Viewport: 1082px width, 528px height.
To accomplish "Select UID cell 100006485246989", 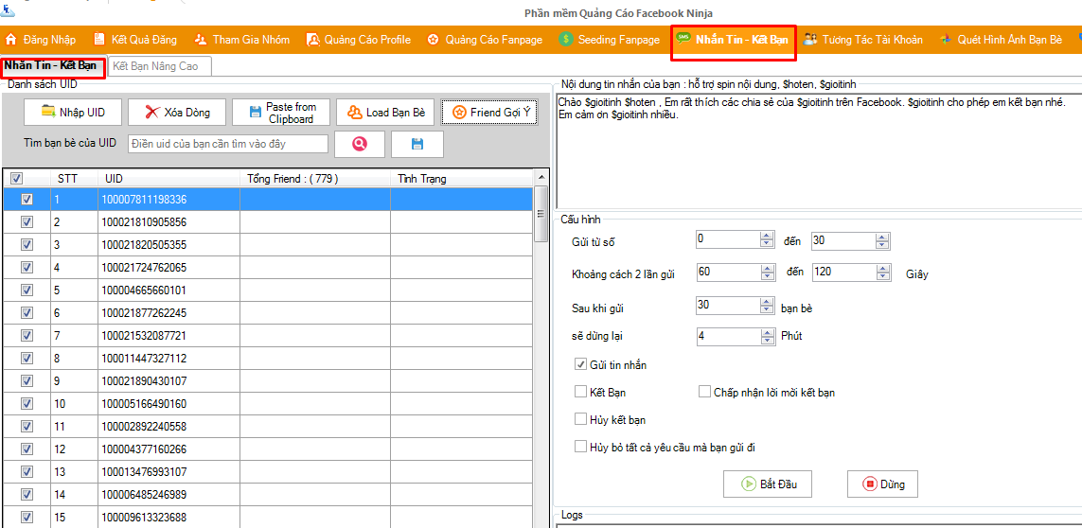I will pos(169,495).
